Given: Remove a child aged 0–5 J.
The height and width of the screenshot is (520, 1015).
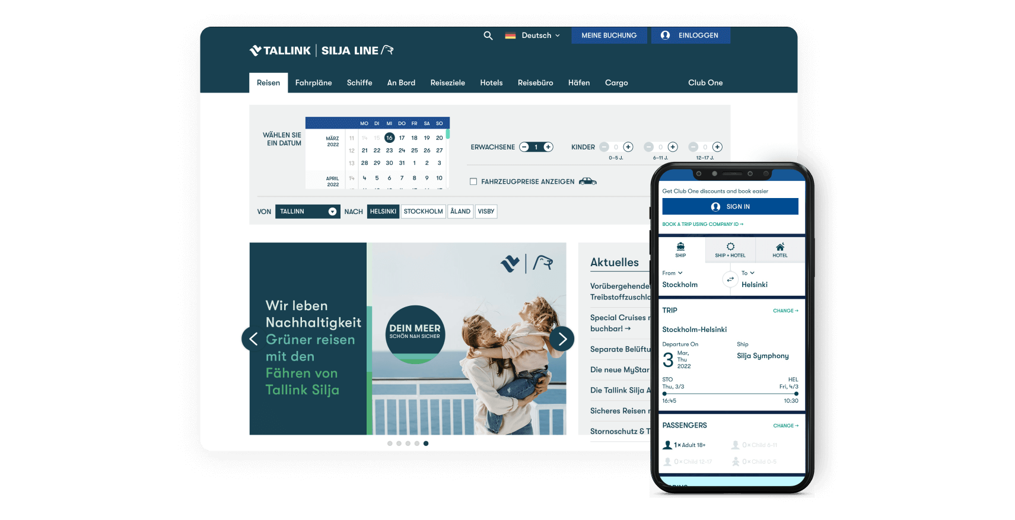Looking at the screenshot, I should coord(604,147).
